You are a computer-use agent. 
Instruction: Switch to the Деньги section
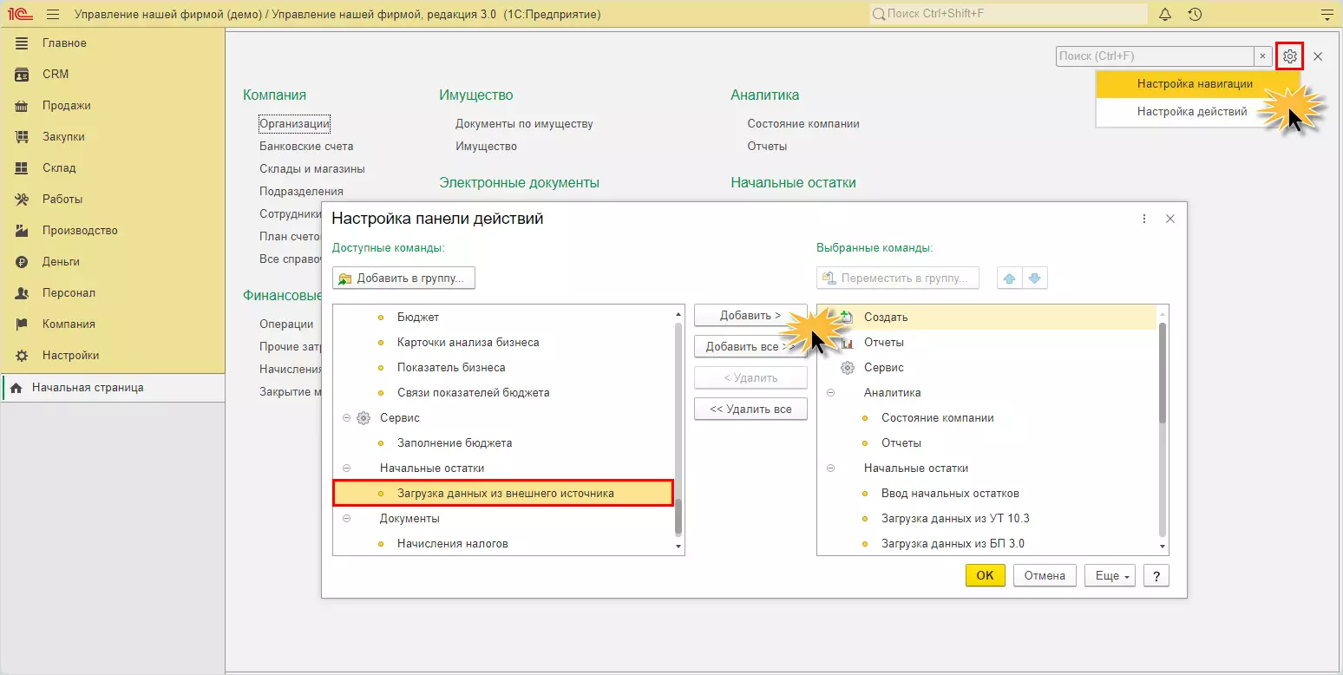(61, 261)
